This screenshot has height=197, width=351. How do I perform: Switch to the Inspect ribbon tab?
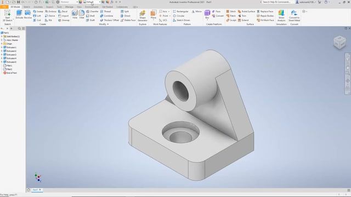(x=50, y=7)
